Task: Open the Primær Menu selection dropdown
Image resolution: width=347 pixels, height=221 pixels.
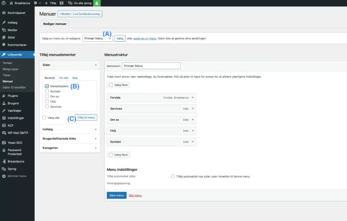Action: click(x=97, y=38)
